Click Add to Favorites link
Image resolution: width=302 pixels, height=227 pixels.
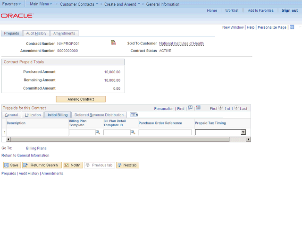pos(260,10)
